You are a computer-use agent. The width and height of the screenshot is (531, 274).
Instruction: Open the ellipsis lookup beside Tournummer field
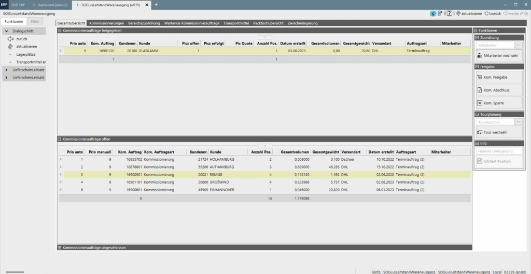[519, 122]
